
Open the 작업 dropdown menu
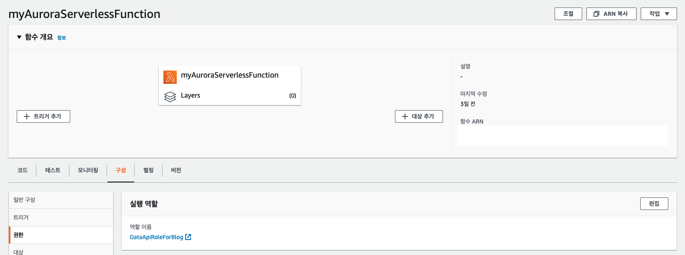click(659, 13)
